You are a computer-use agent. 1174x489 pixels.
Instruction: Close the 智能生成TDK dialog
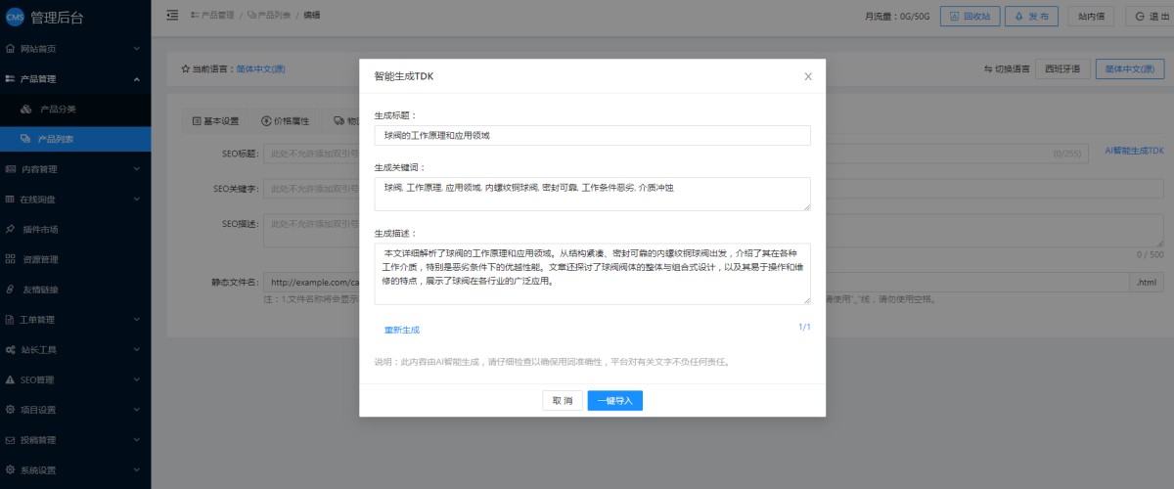(808, 76)
